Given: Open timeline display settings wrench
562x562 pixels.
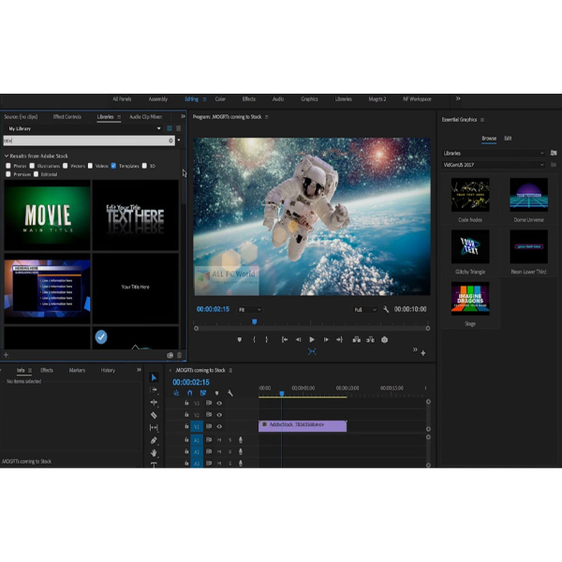Looking at the screenshot, I should coord(230,392).
